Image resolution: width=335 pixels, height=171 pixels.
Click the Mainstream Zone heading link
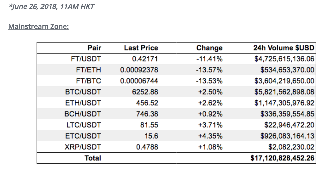tap(38, 27)
